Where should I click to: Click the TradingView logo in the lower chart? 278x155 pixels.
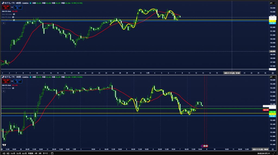[x=4, y=145]
